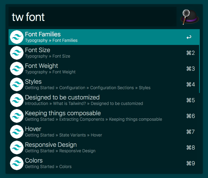This screenshot has width=208, height=178.
Task: Select 'Keeping things composable' result title
Action: pyautogui.click(x=63, y=113)
